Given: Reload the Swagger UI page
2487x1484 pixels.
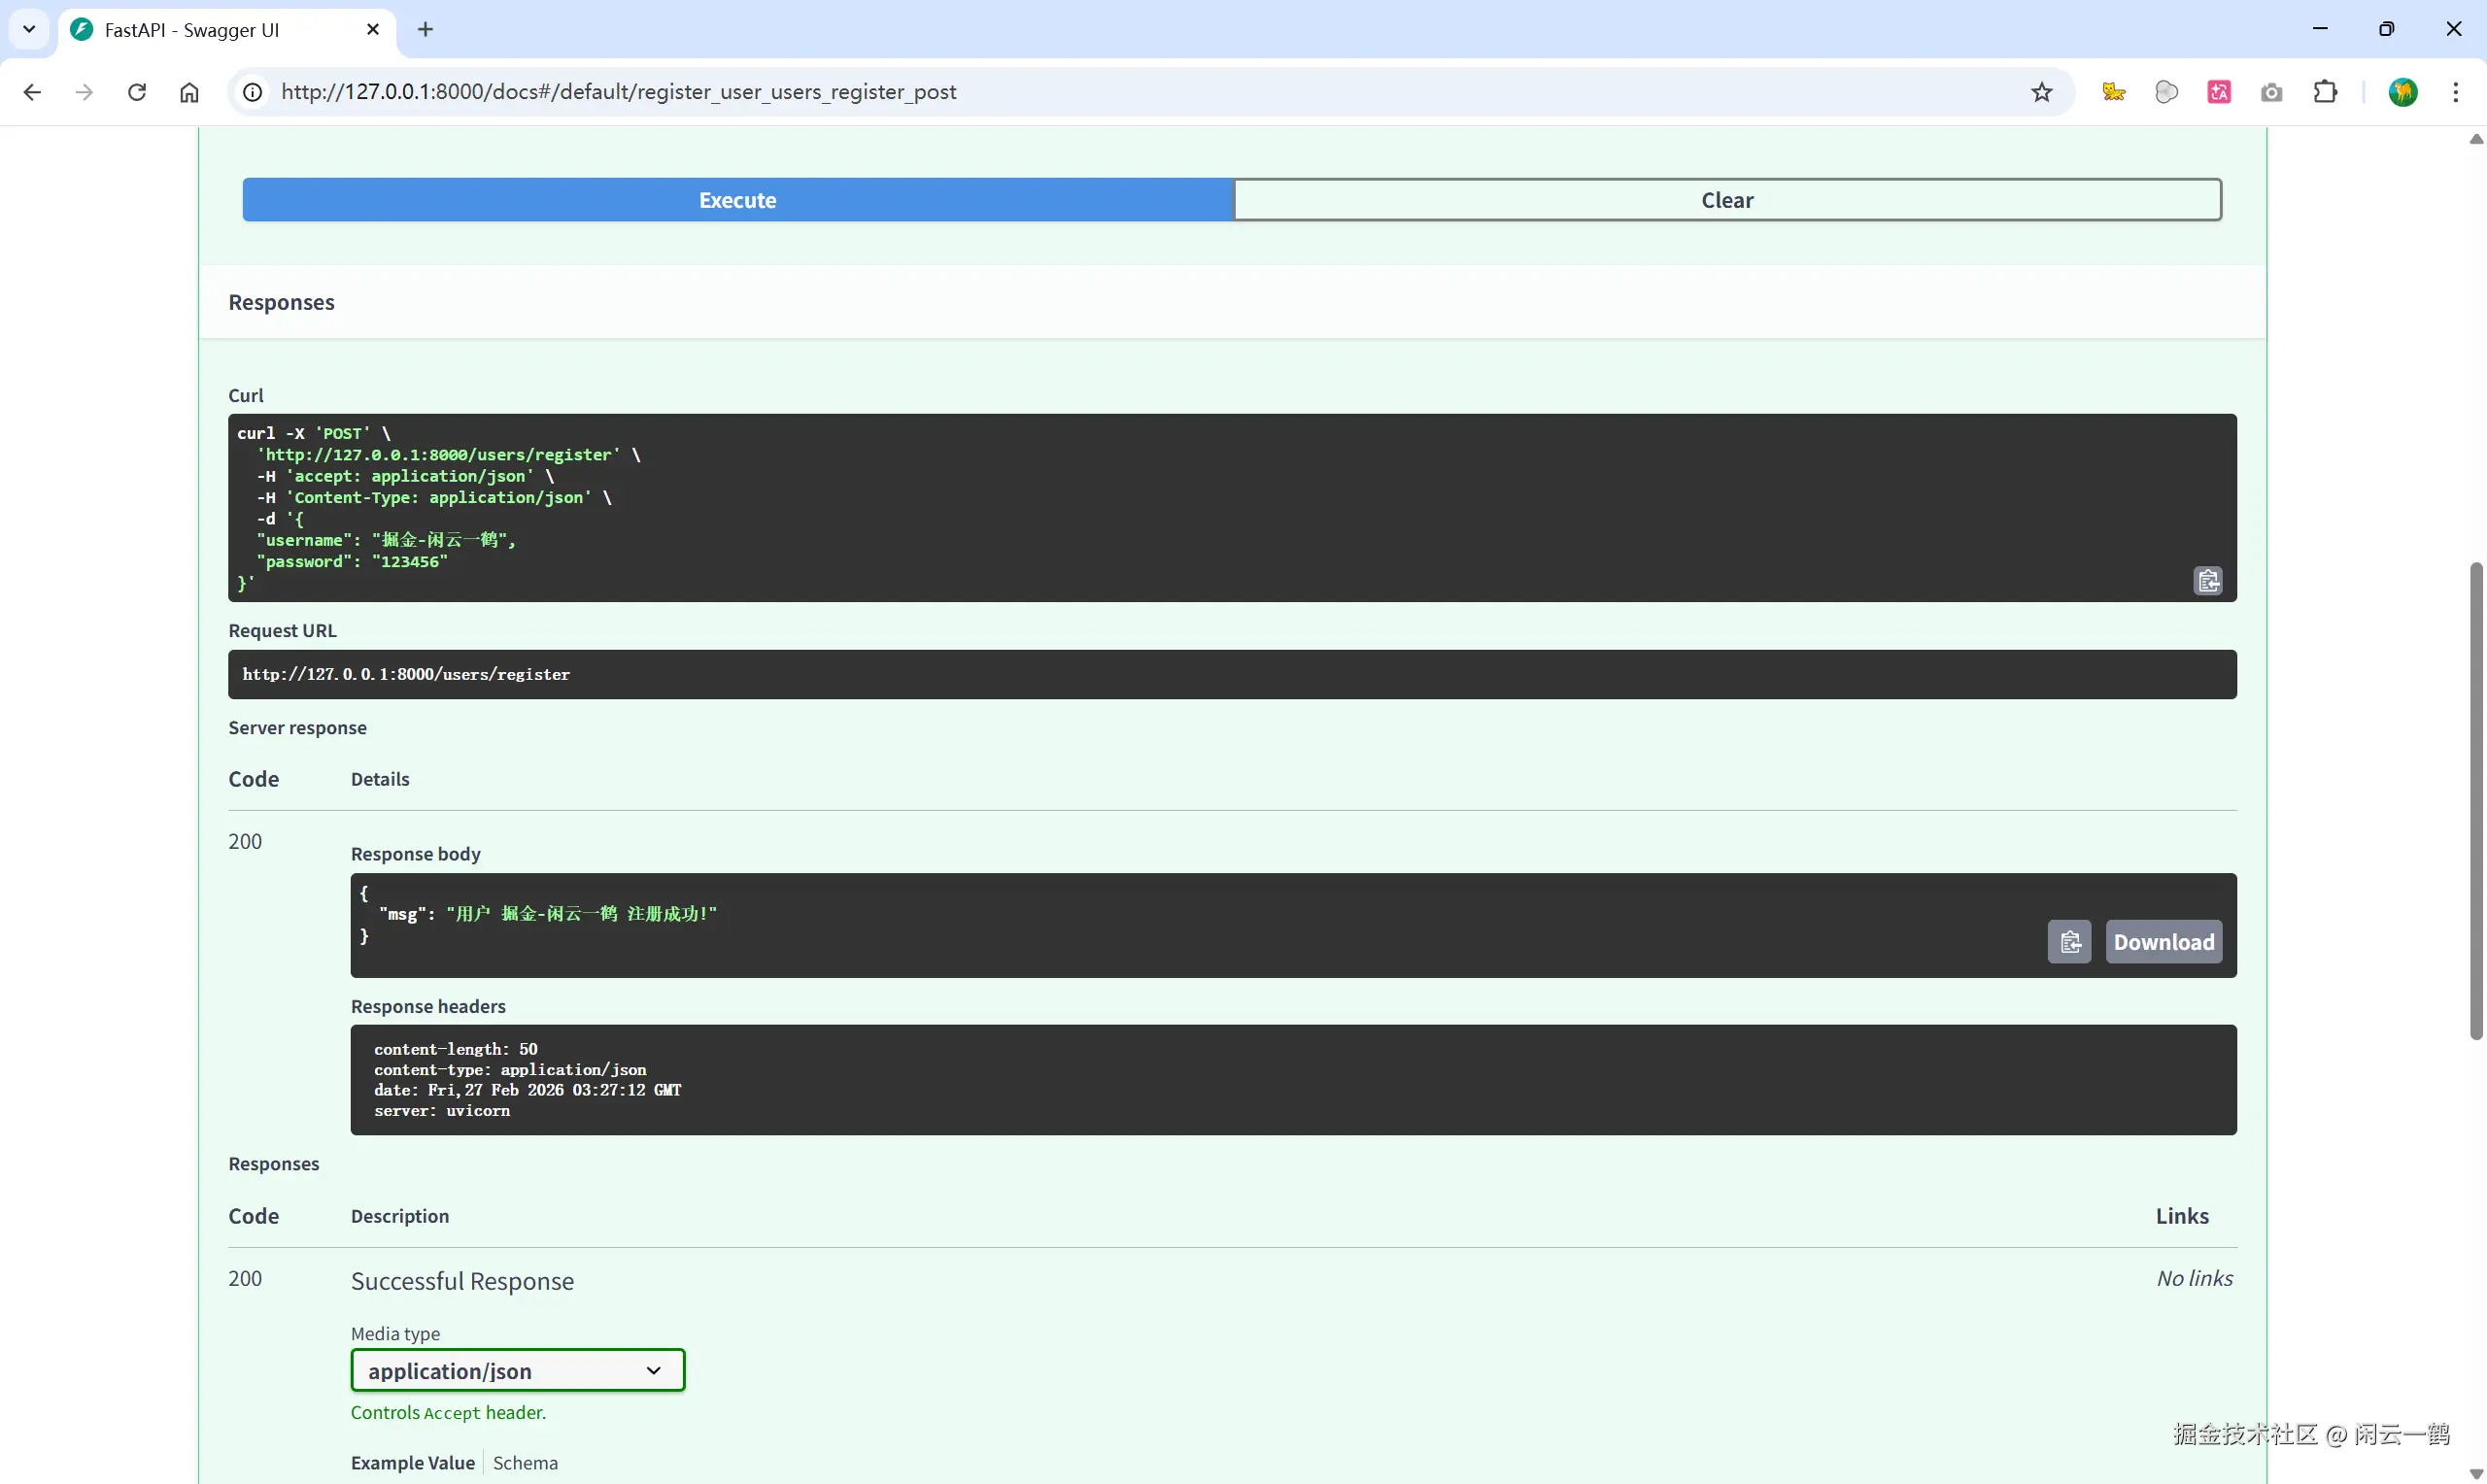Looking at the screenshot, I should [137, 92].
